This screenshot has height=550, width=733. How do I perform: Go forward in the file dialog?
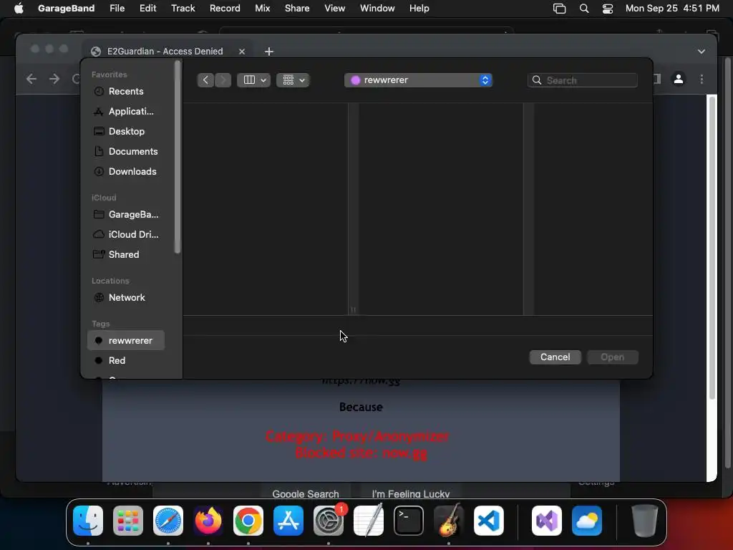point(223,80)
